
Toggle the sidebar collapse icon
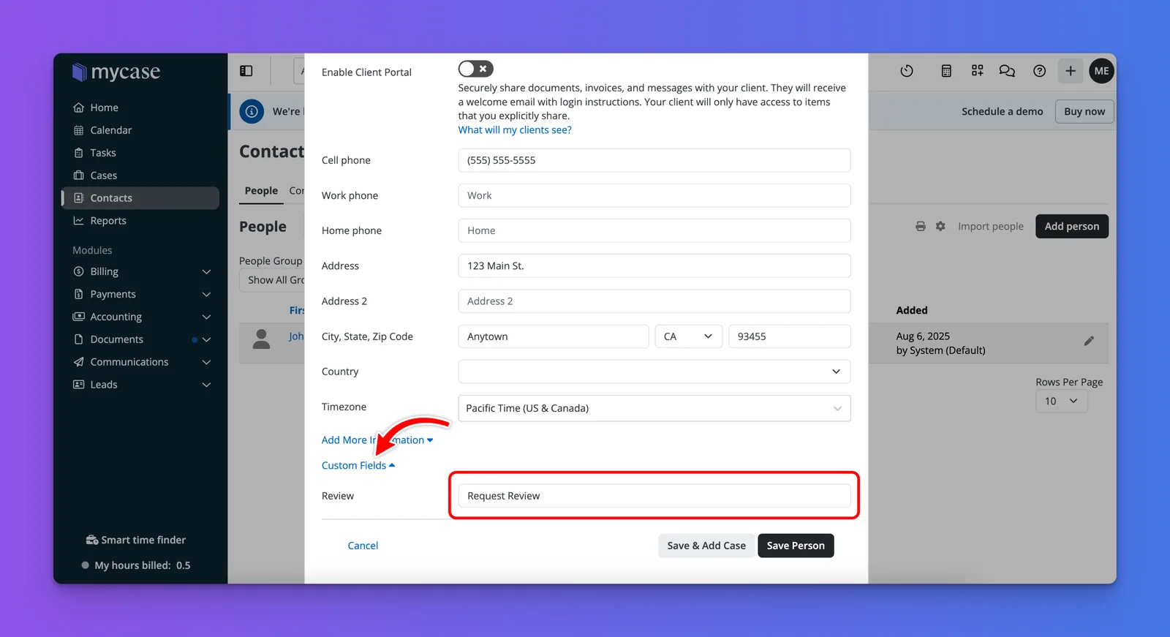[246, 71]
